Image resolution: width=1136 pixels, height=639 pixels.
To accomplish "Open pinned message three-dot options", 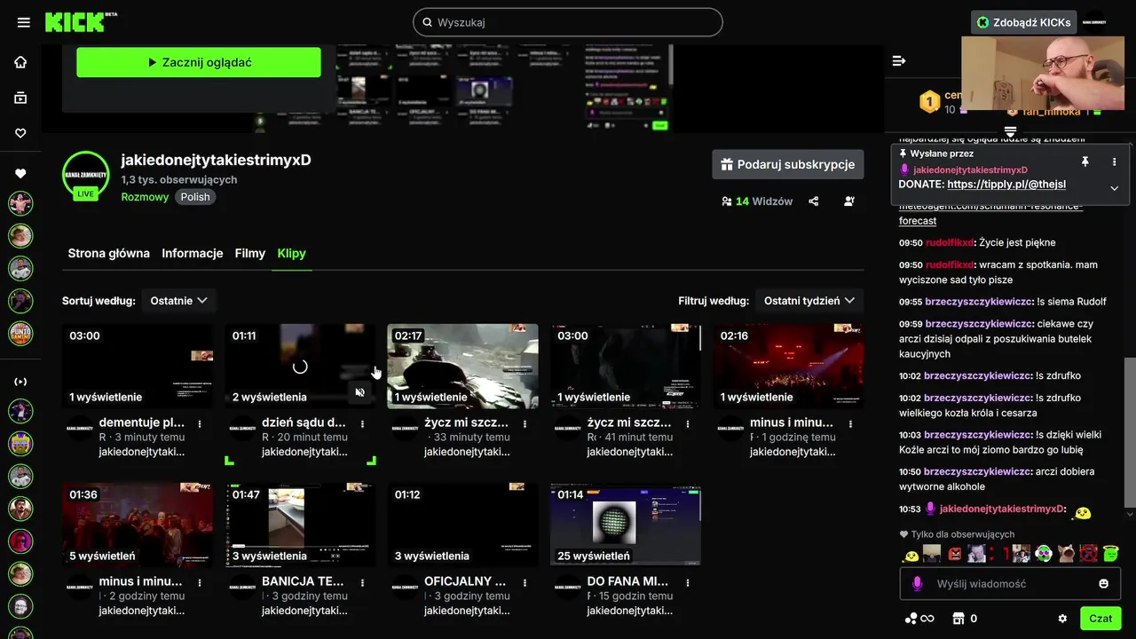I will tap(1115, 162).
